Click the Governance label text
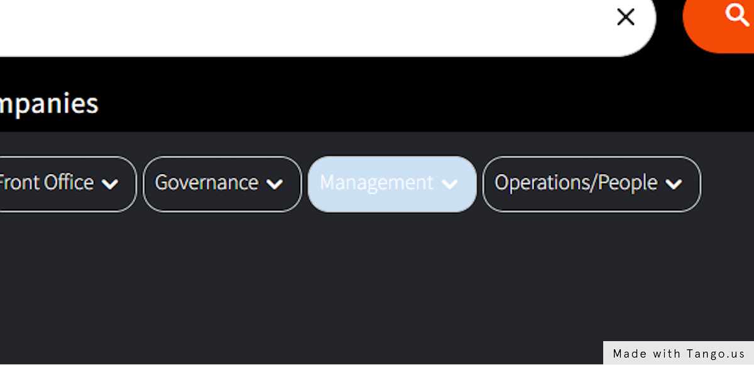The width and height of the screenshot is (754, 365). point(207,183)
